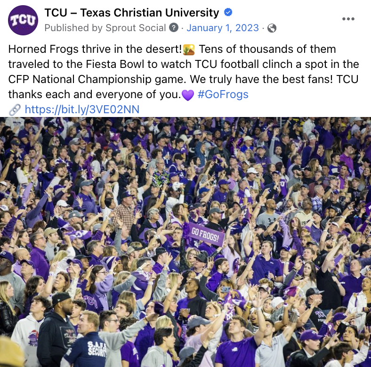Click the purple heart emoji

[x=188, y=95]
